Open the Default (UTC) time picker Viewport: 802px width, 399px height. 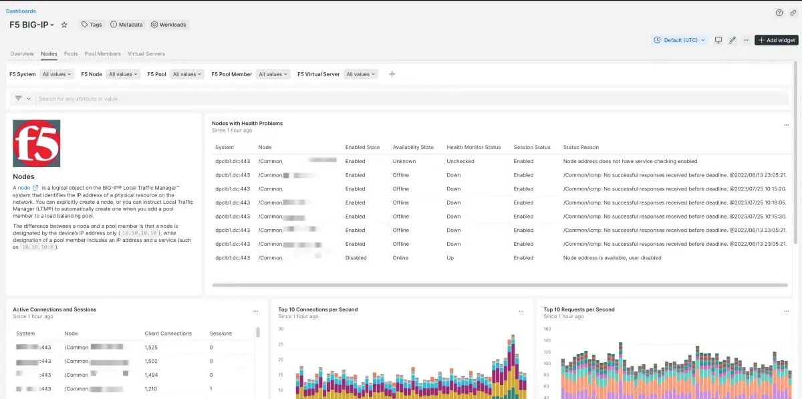[x=680, y=40]
